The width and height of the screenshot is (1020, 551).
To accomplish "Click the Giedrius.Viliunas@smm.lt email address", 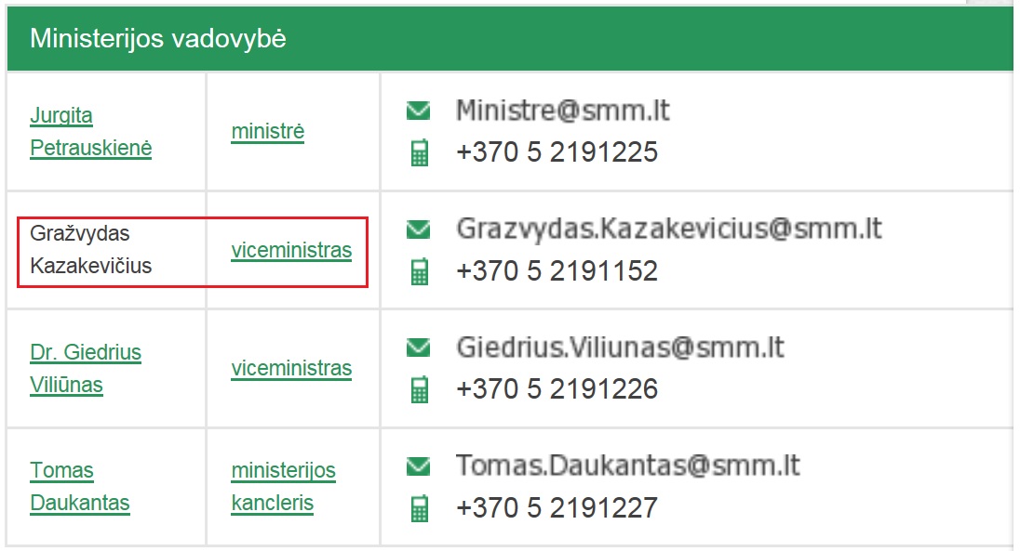I will coord(620,348).
